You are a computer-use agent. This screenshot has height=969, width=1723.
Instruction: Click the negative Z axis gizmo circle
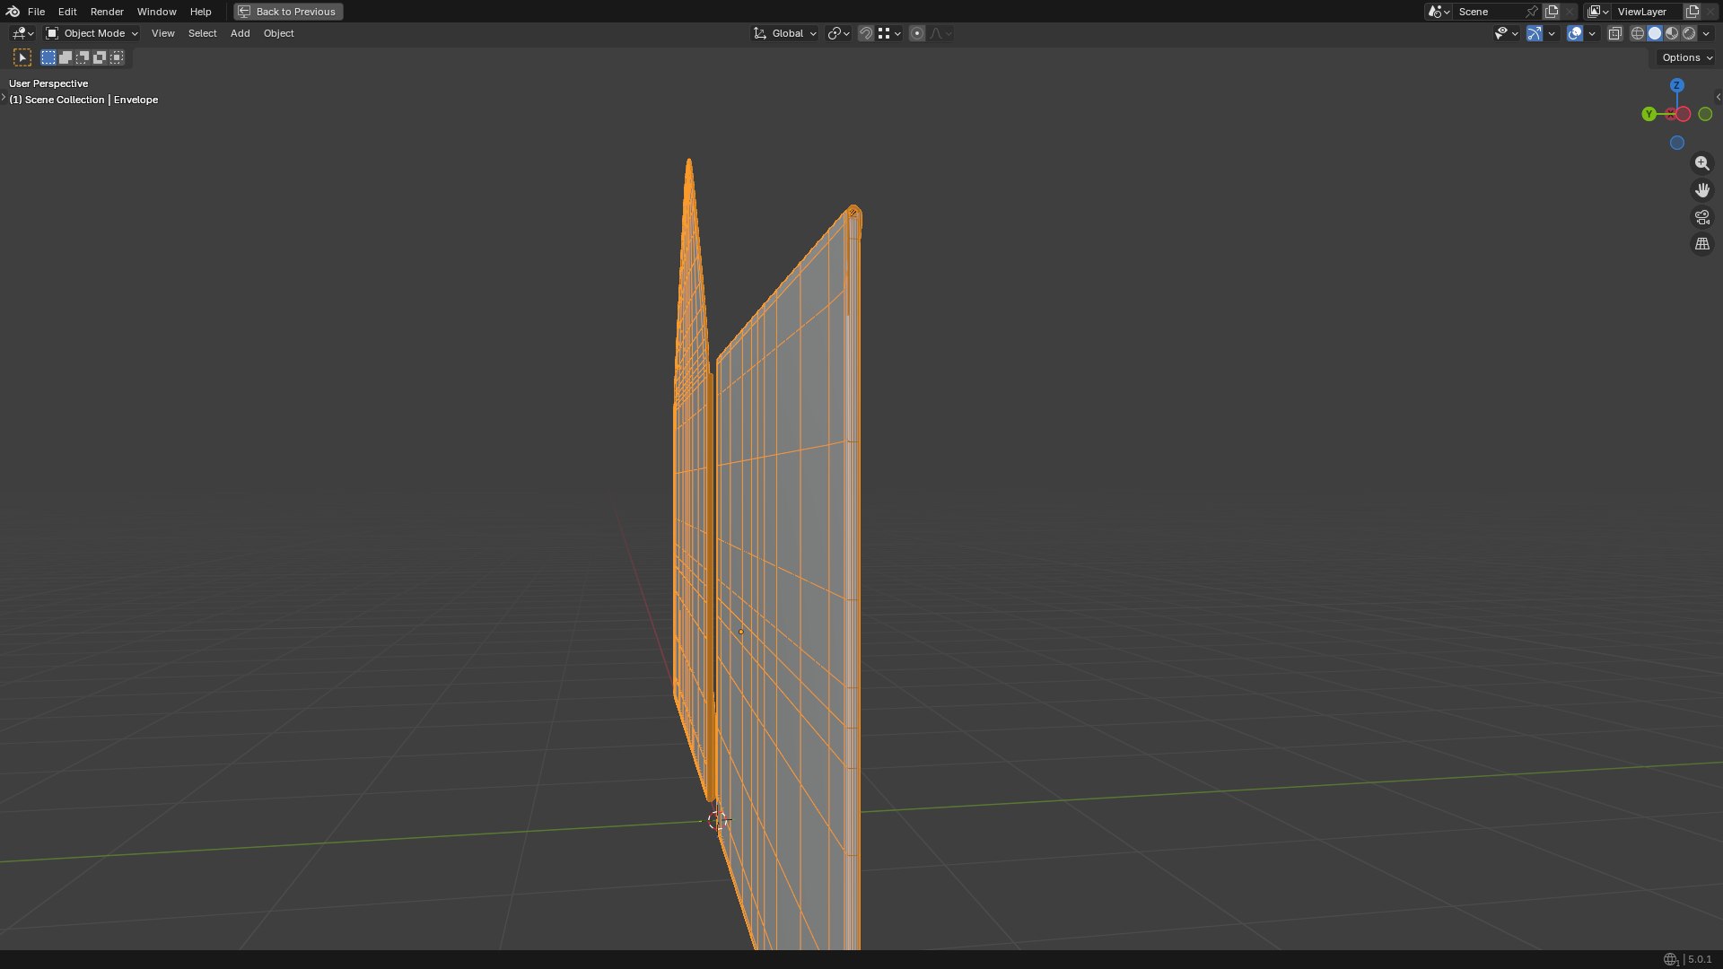click(1677, 143)
